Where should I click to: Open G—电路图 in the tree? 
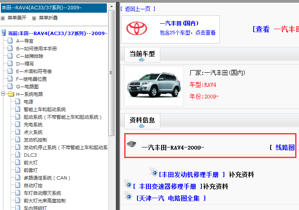[x=27, y=87]
